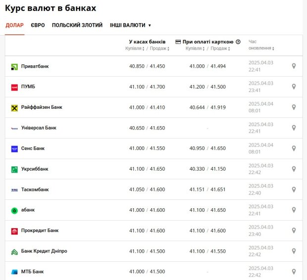Image resolution: width=307 pixels, height=280 pixels.
Task: Click Прокредит Банк update time 23:40
Action: pyautogui.click(x=255, y=234)
